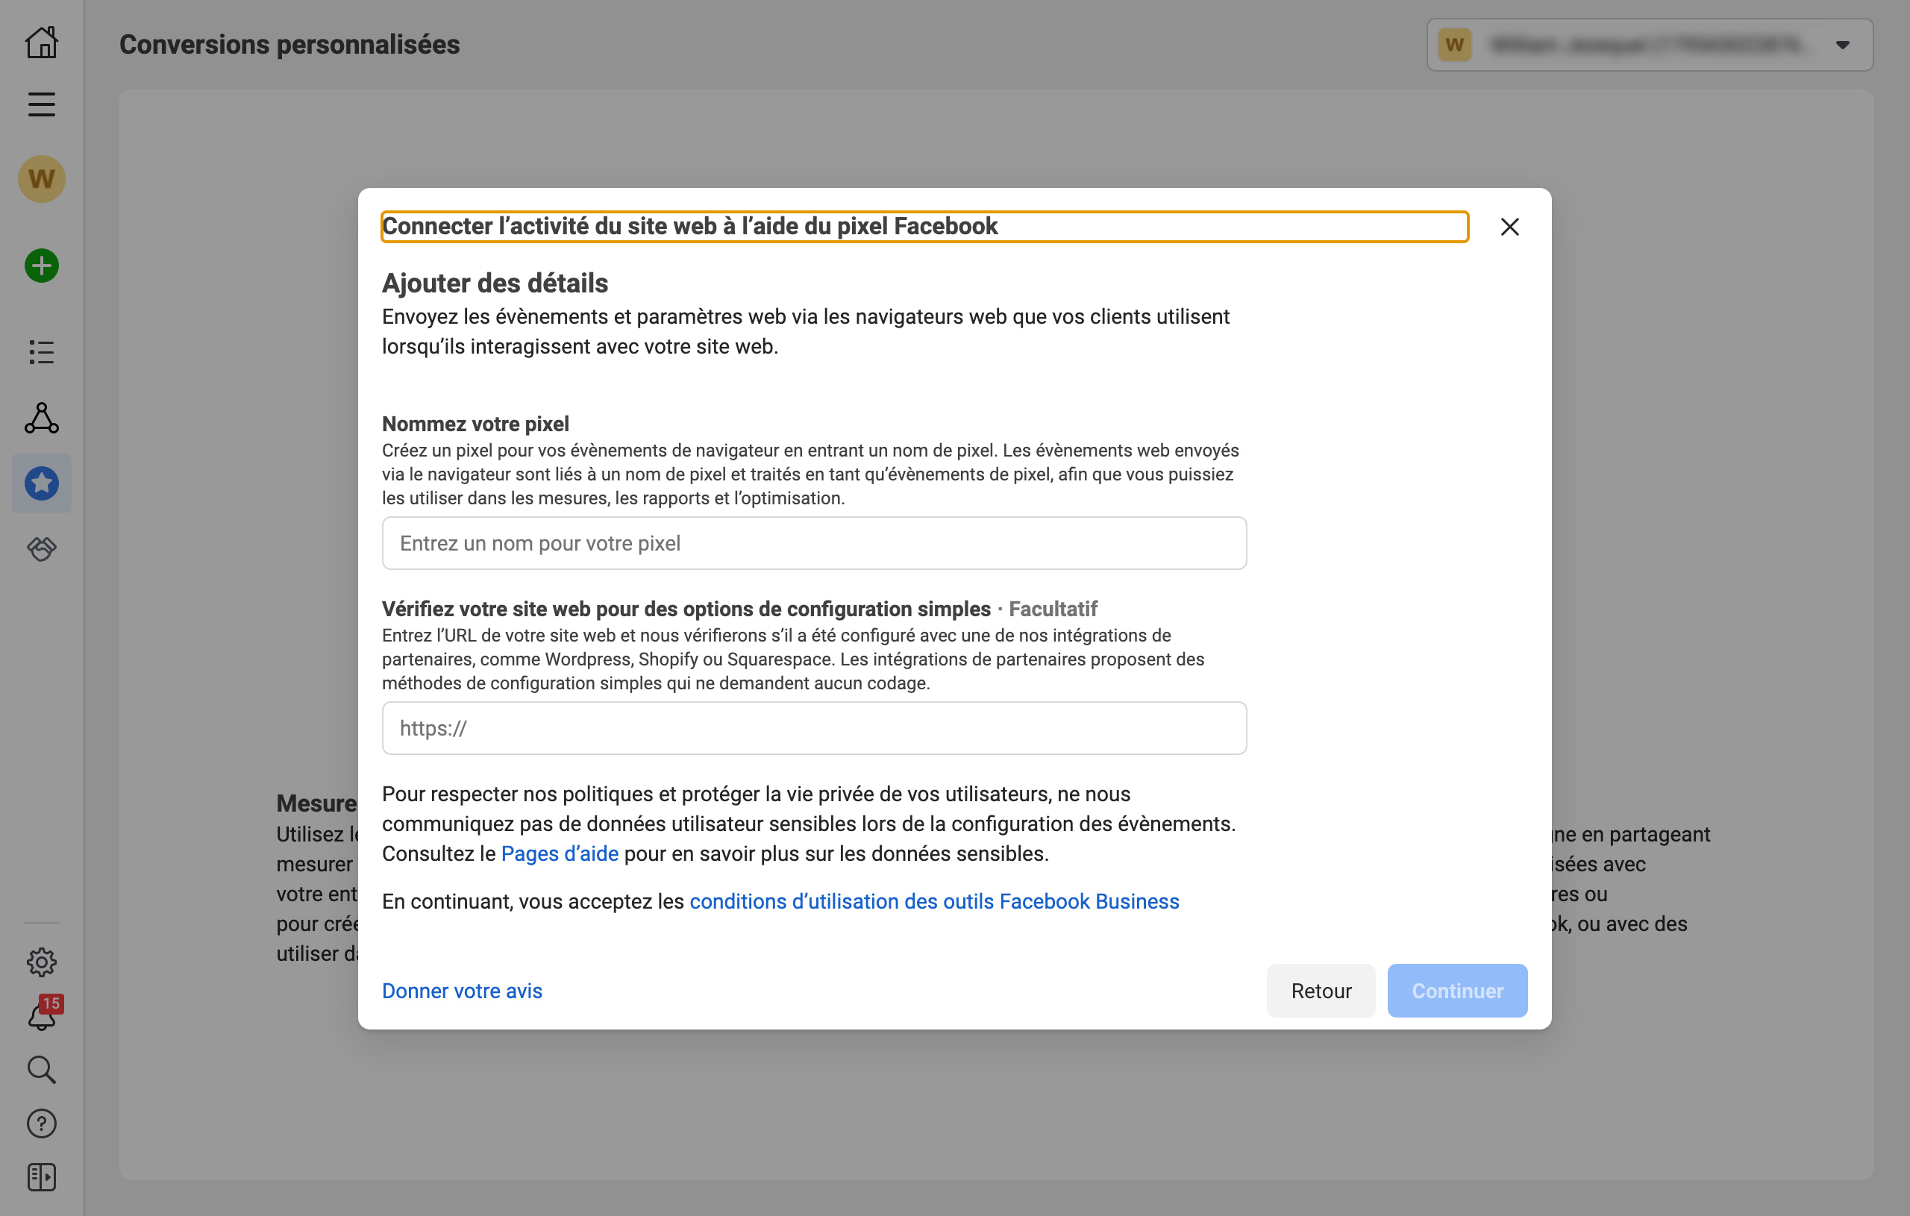The image size is (1910, 1216).
Task: Open the data sources triangle network icon
Action: 41,418
